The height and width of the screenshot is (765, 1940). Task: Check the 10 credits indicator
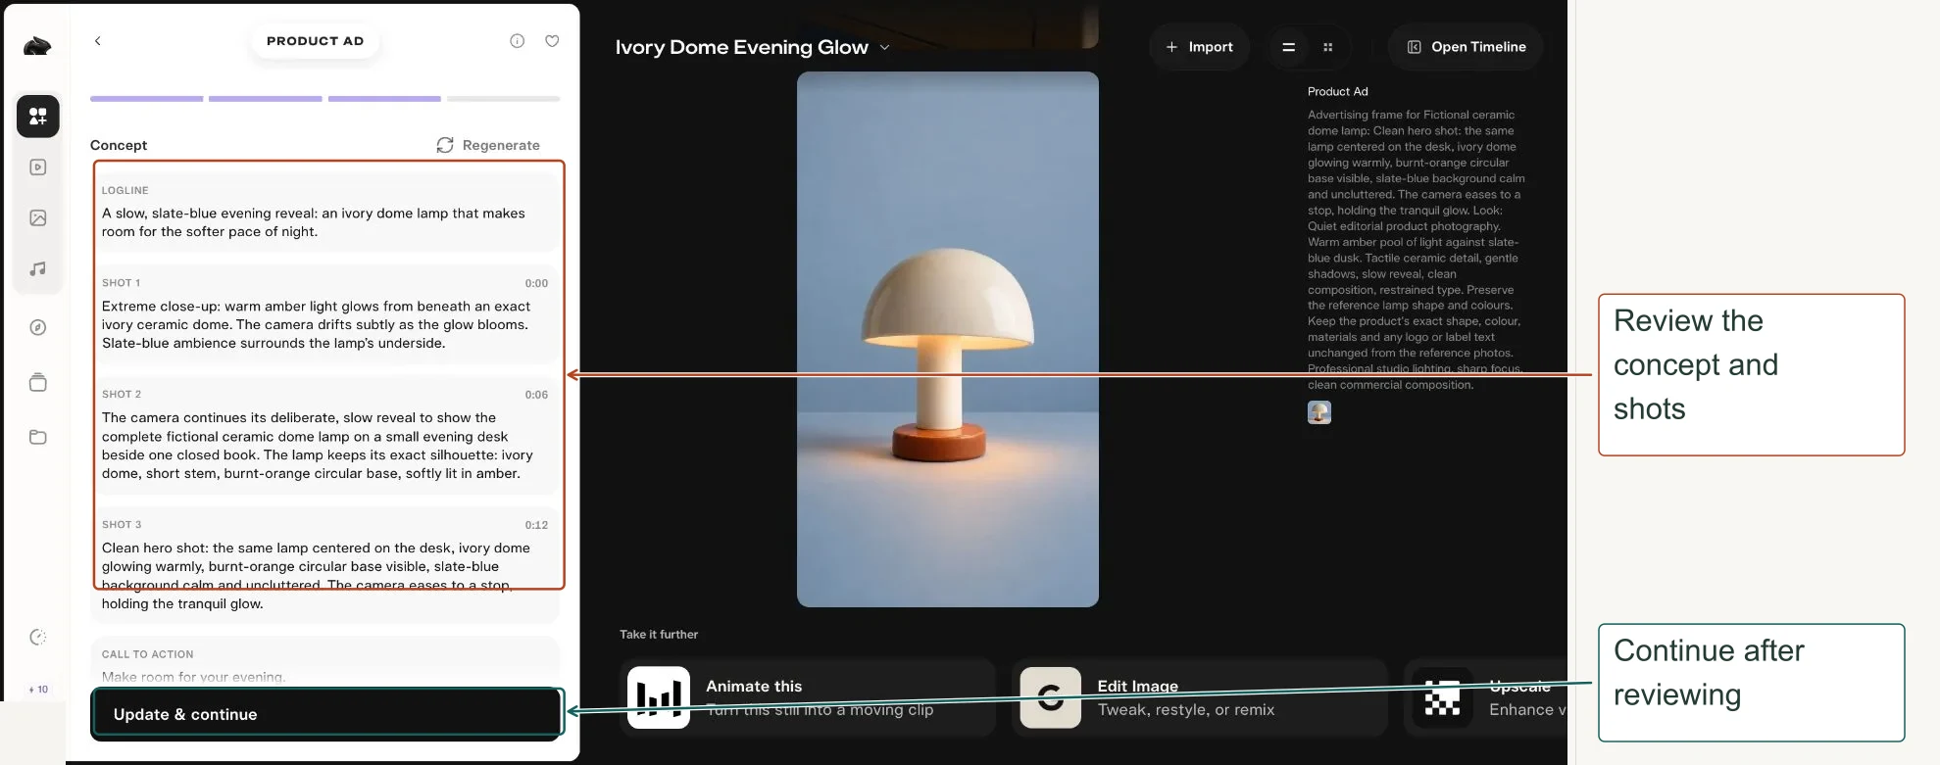(38, 690)
